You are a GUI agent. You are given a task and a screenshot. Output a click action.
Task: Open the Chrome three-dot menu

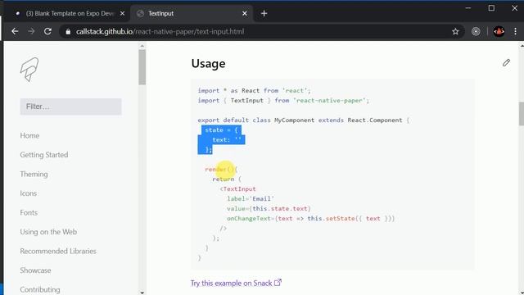(x=515, y=31)
